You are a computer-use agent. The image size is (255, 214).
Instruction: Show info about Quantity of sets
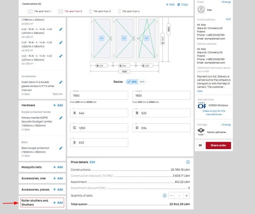[165, 196]
